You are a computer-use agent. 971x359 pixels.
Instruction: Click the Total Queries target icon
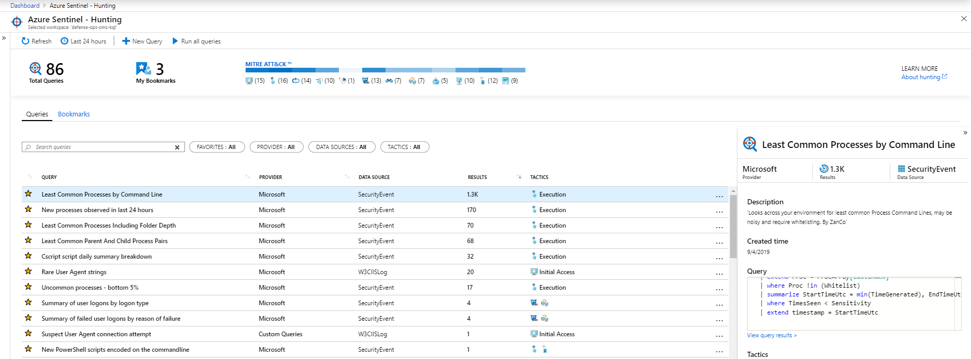35,68
